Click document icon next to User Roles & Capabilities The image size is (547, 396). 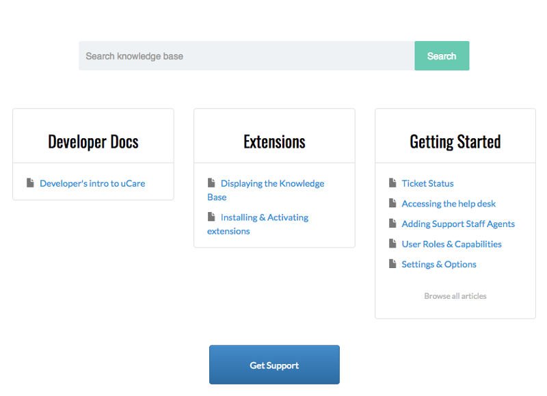pos(392,243)
